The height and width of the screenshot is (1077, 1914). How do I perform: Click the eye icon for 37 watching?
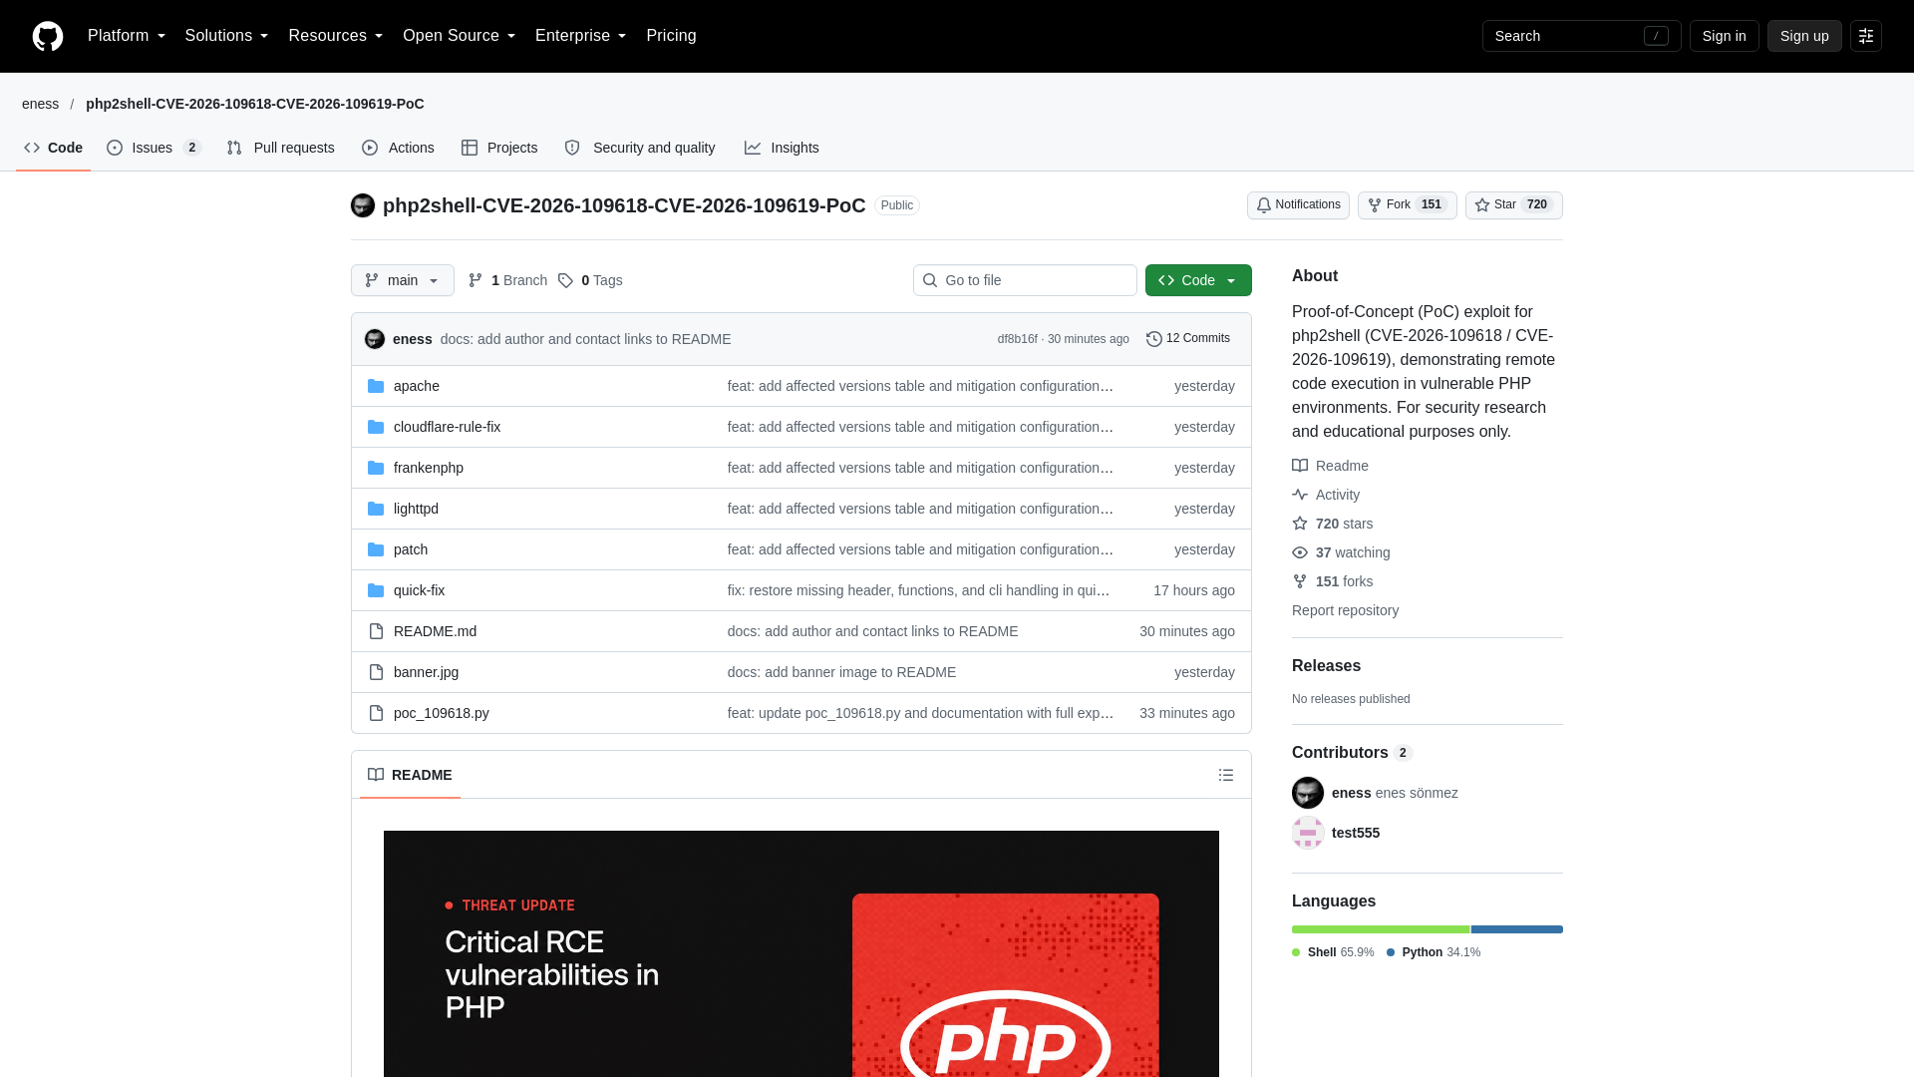click(x=1300, y=552)
